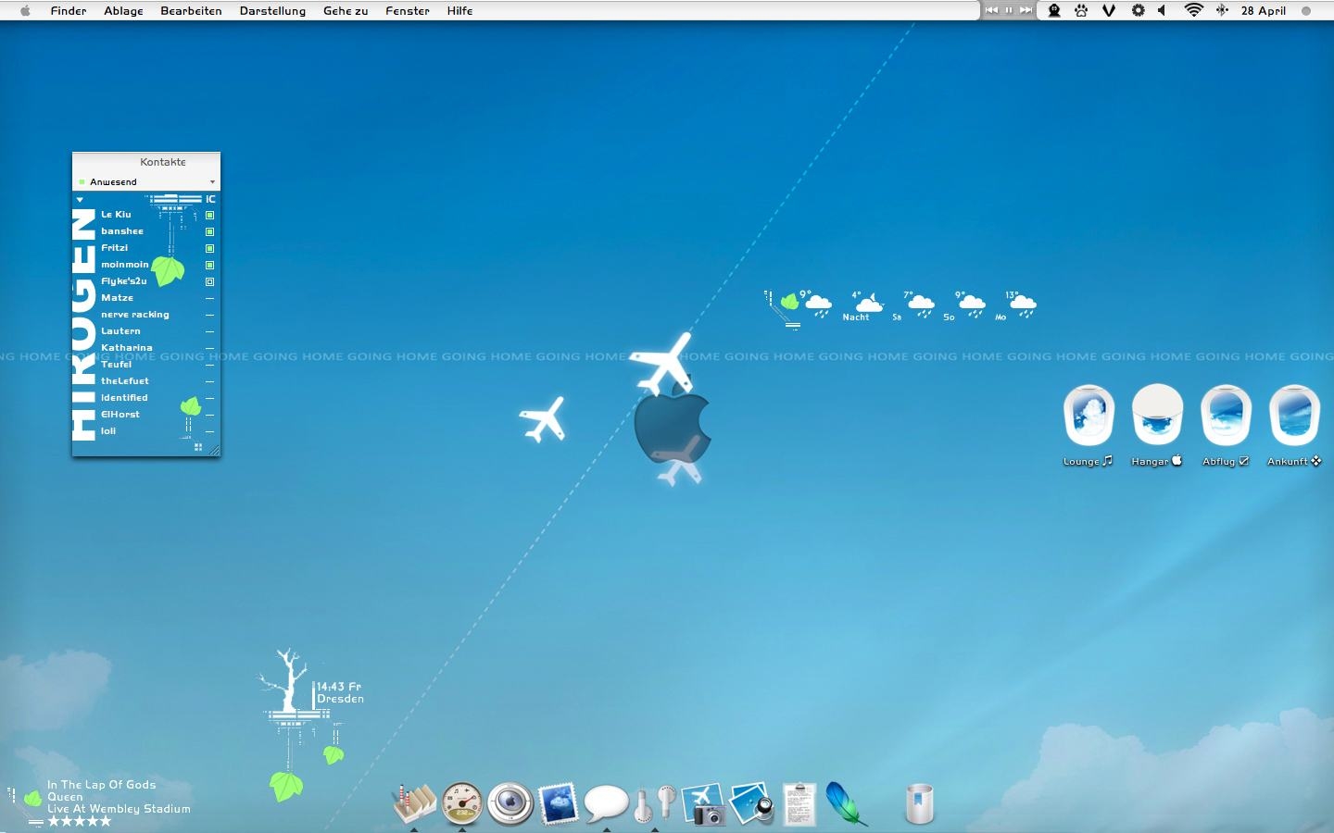
Task: Open the factory-building dock icon
Action: 414,802
